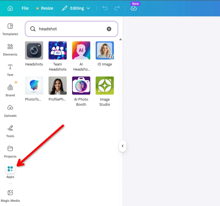Open the File menu
The height and width of the screenshot is (206, 220).
[25, 8]
